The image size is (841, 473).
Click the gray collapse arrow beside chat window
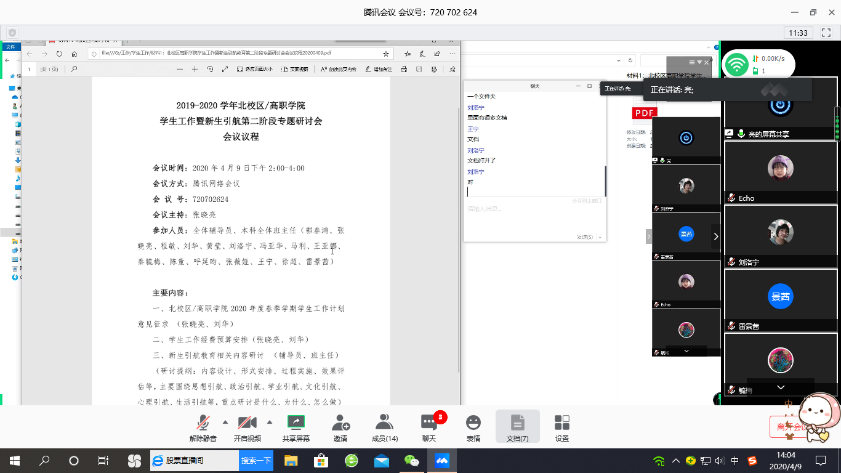pyautogui.click(x=648, y=236)
